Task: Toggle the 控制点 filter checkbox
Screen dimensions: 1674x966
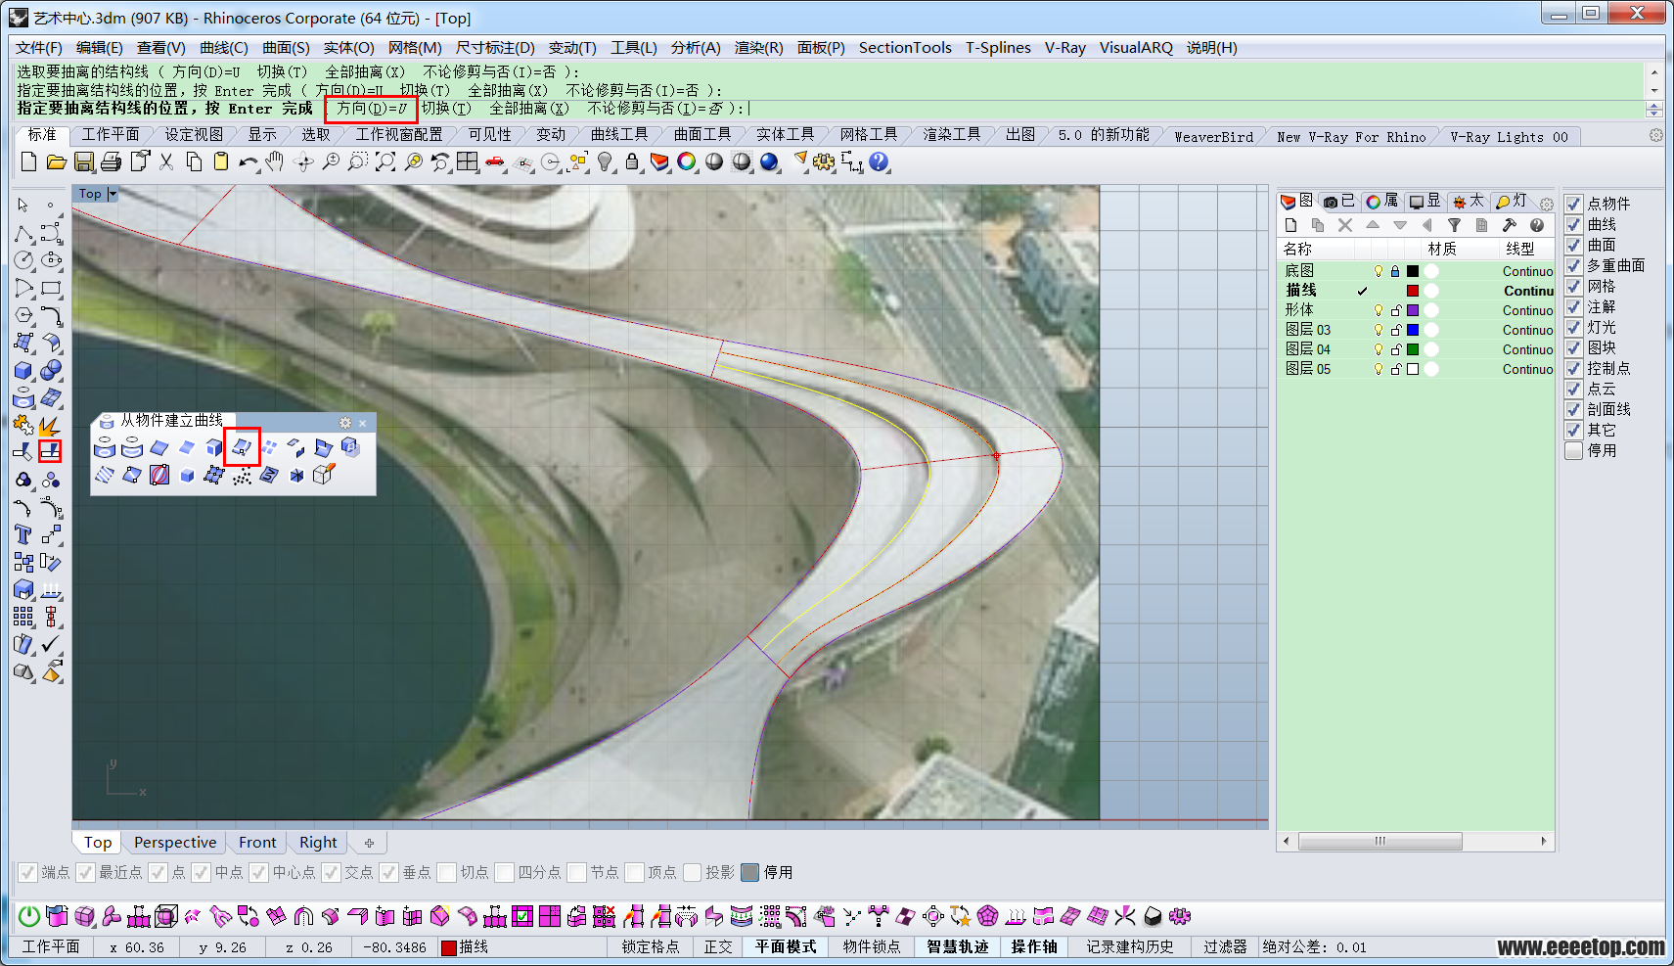Action: click(1574, 368)
